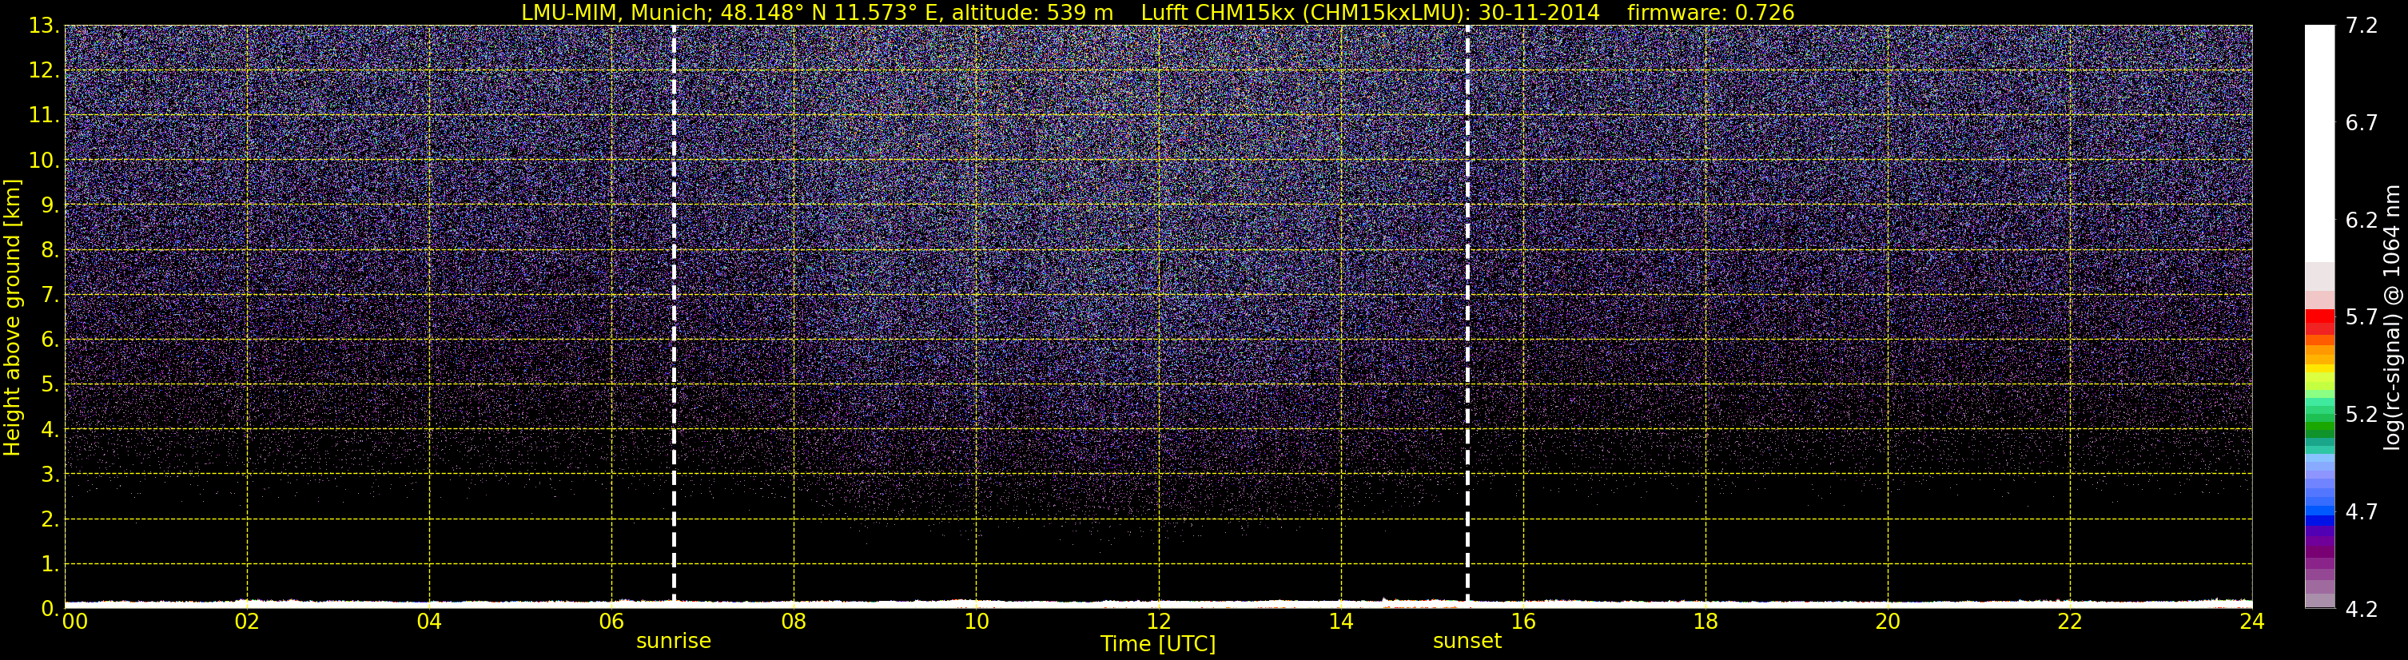2408x660 pixels.
Task: Click the white upper section of the colorbar
Action: (x=2319, y=143)
